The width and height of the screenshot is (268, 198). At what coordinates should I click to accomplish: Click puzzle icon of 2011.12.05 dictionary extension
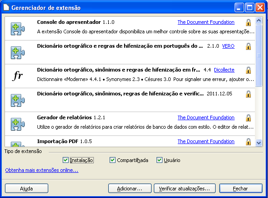(18, 100)
